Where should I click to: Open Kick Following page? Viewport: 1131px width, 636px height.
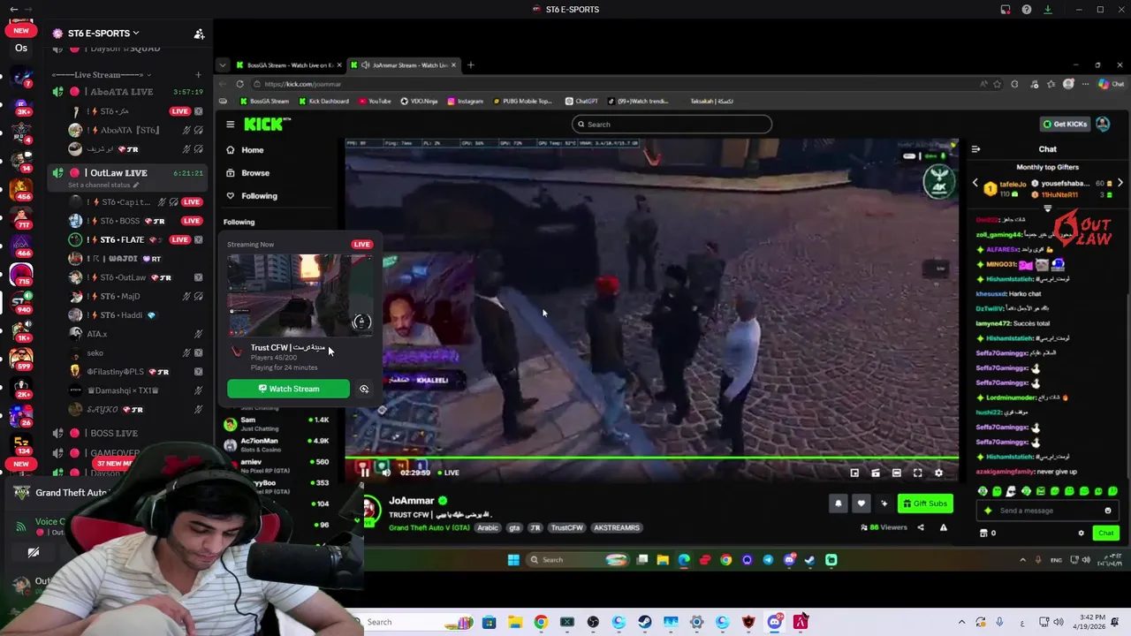coord(251,196)
